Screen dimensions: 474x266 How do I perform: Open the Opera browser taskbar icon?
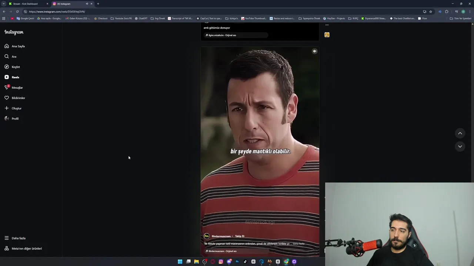(x=213, y=262)
